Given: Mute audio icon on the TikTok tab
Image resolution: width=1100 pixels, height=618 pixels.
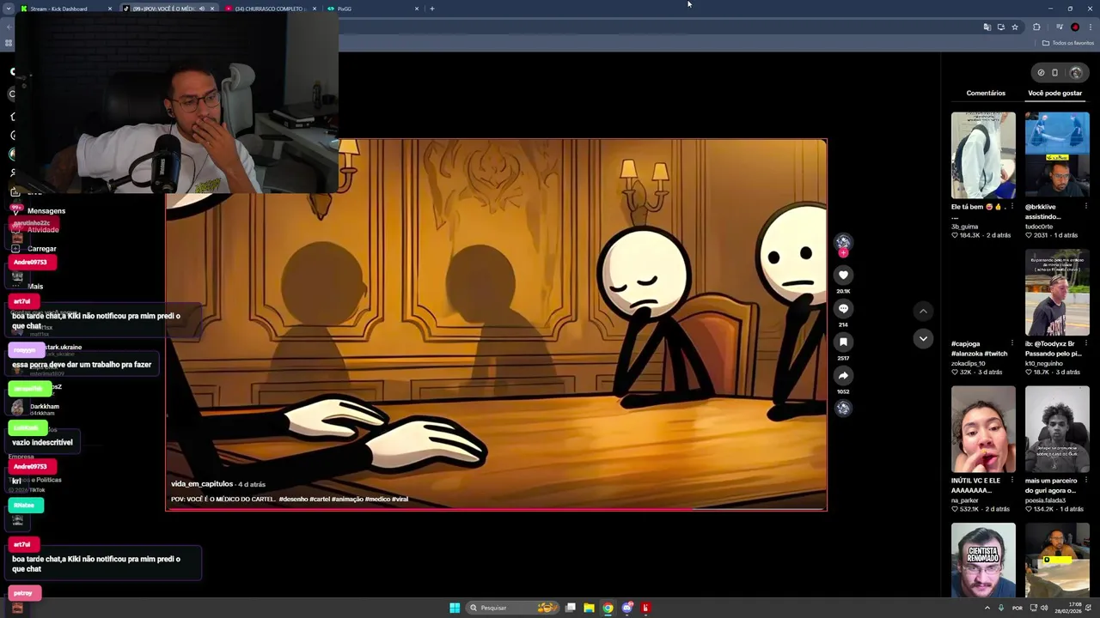Looking at the screenshot, I should tap(202, 9).
